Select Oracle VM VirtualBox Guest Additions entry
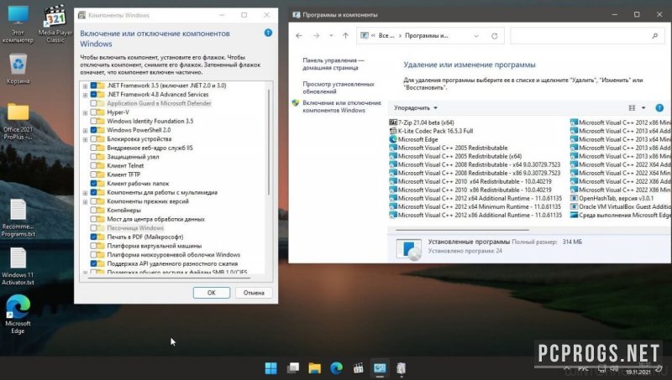 [x=621, y=206]
